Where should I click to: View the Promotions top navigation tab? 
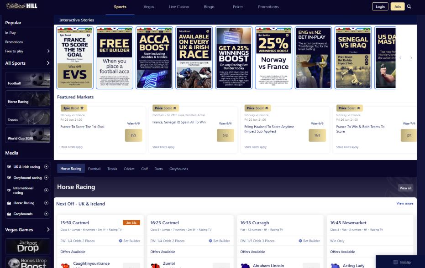tap(268, 7)
